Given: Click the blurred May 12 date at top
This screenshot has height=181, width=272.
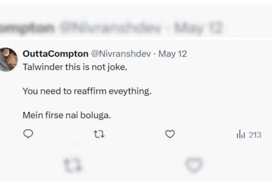Looking at the screenshot, I should pos(198,28).
